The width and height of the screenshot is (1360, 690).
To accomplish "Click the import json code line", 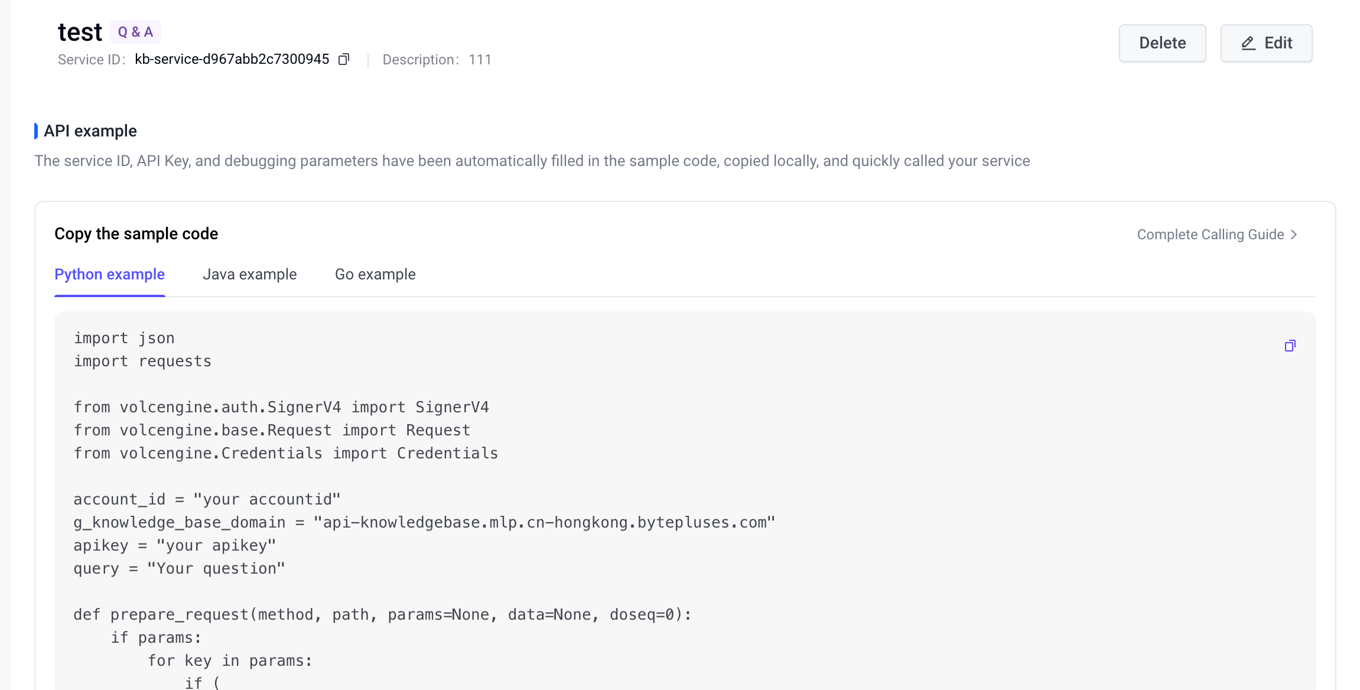I will (x=124, y=338).
